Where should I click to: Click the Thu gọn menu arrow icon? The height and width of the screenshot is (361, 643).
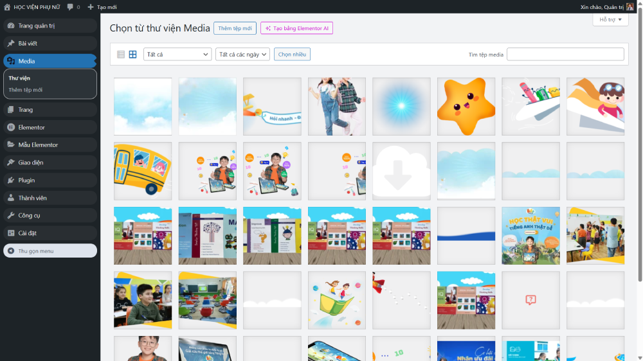11,251
